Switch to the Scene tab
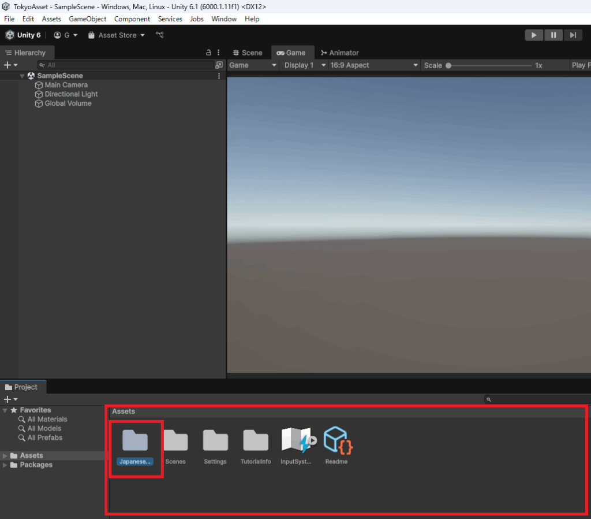The width and height of the screenshot is (591, 519). click(x=248, y=53)
